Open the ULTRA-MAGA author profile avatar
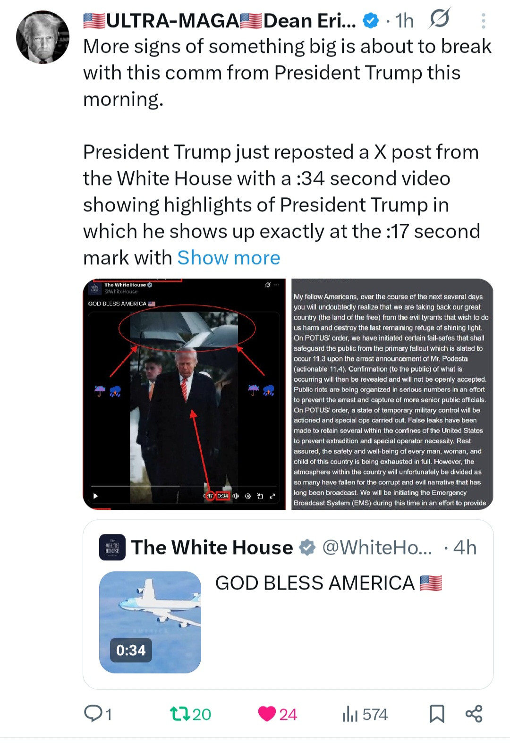The height and width of the screenshot is (743, 510). pos(42,37)
